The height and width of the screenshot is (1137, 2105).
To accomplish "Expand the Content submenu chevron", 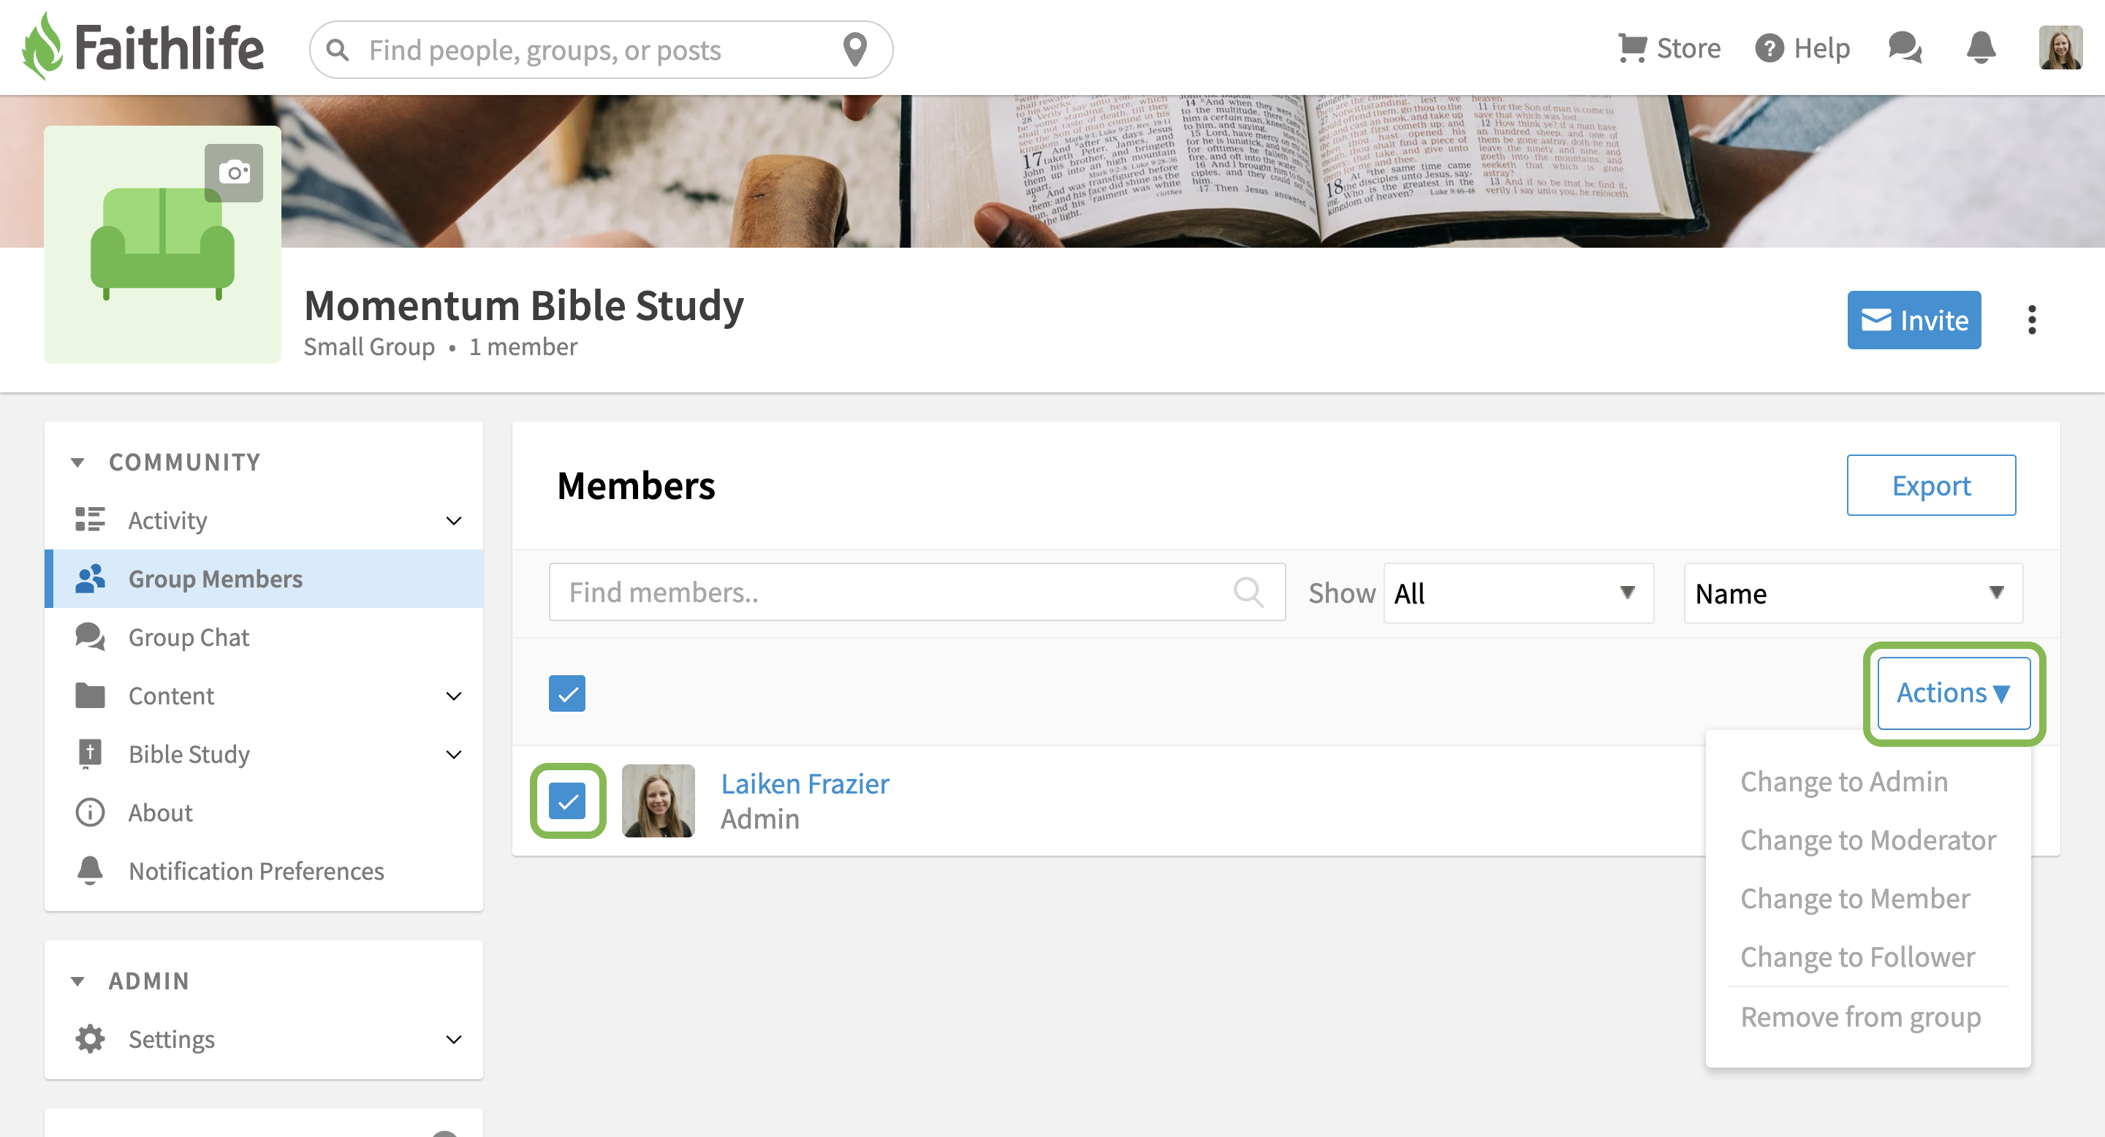I will [x=453, y=696].
